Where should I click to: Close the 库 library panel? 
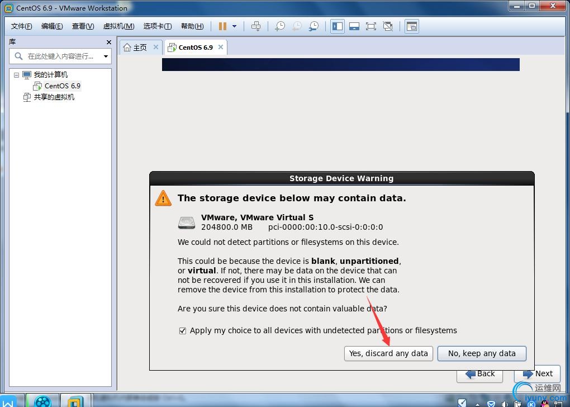pos(109,42)
